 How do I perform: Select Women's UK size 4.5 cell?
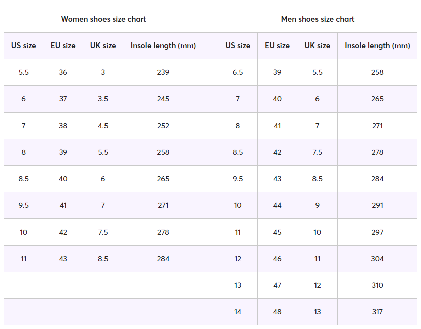pos(103,126)
